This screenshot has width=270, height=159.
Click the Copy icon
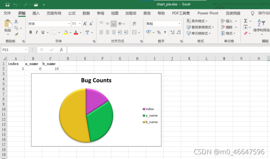(x=16, y=28)
